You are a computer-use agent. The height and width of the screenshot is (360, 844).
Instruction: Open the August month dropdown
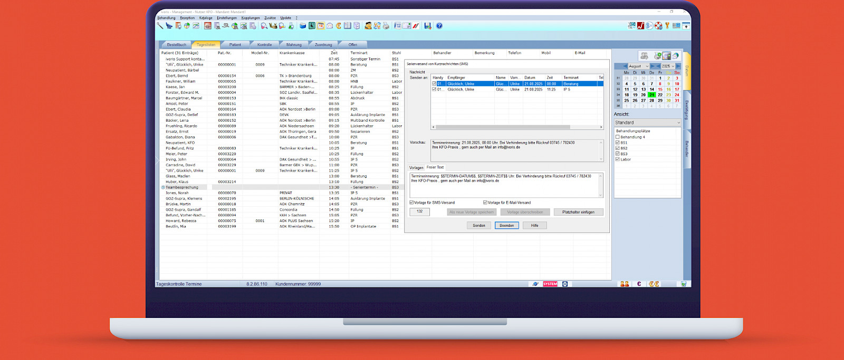click(638, 66)
